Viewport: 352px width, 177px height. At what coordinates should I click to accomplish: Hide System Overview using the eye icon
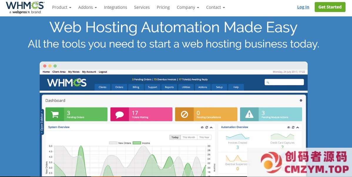(202, 127)
